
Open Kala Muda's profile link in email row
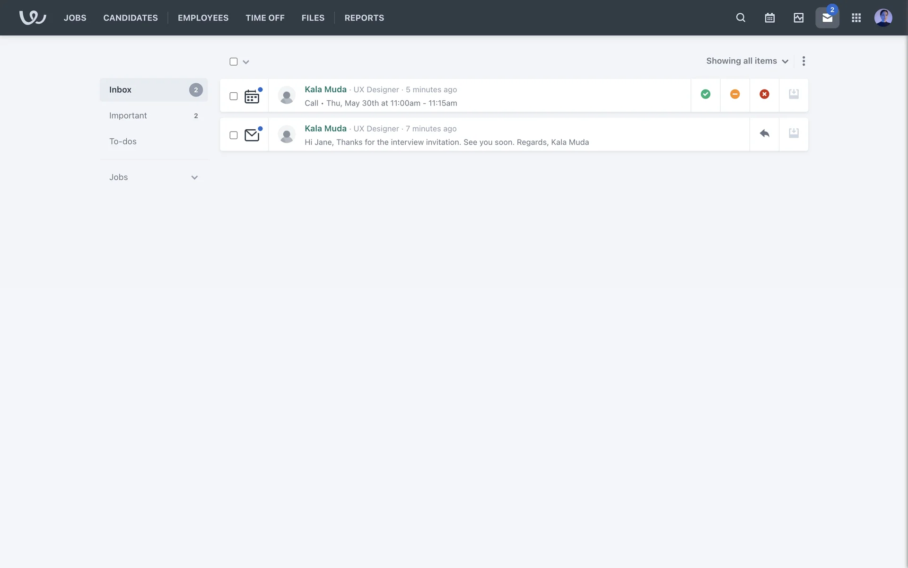[325, 128]
